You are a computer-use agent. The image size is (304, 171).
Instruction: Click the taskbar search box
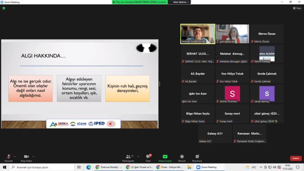click(42, 167)
